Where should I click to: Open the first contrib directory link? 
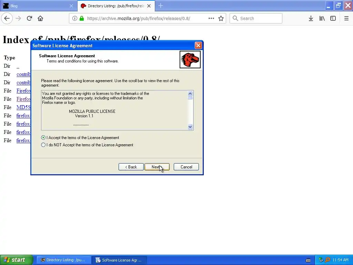tap(23, 75)
